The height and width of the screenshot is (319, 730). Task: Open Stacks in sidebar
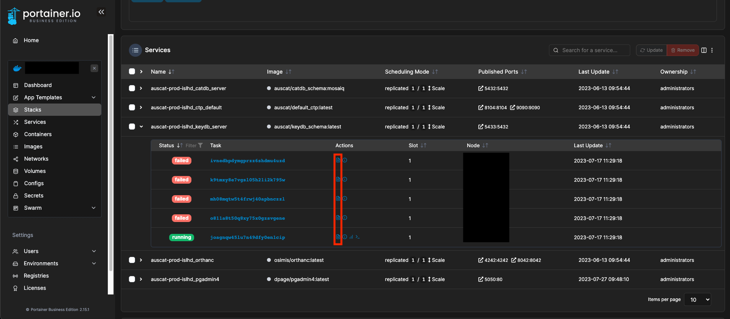coord(54,110)
